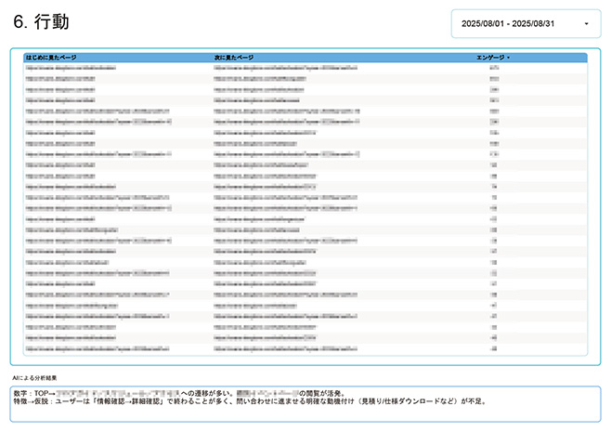Click the エンゲージ column header
Screen dimensions: 611x432
(489, 58)
